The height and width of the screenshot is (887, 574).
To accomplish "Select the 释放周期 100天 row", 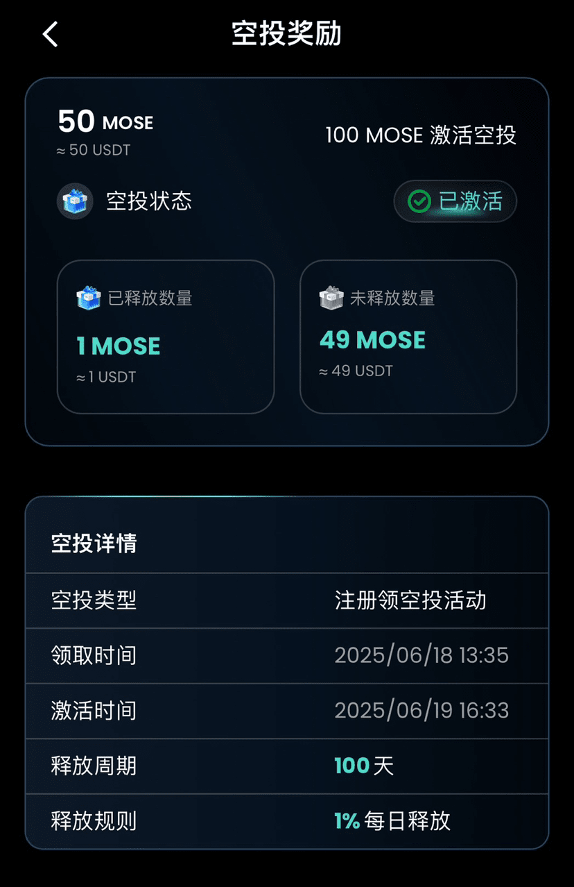I will coord(287,766).
